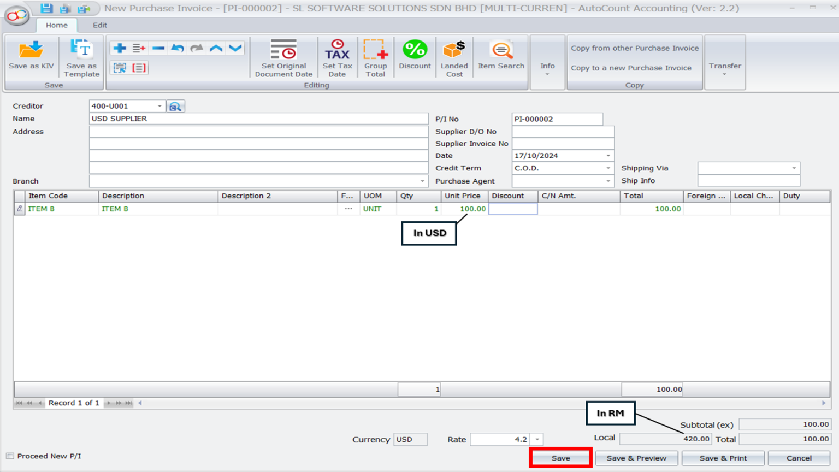This screenshot has width=839, height=472.
Task: Expand the Shipping Via dropdown
Action: [x=794, y=168]
